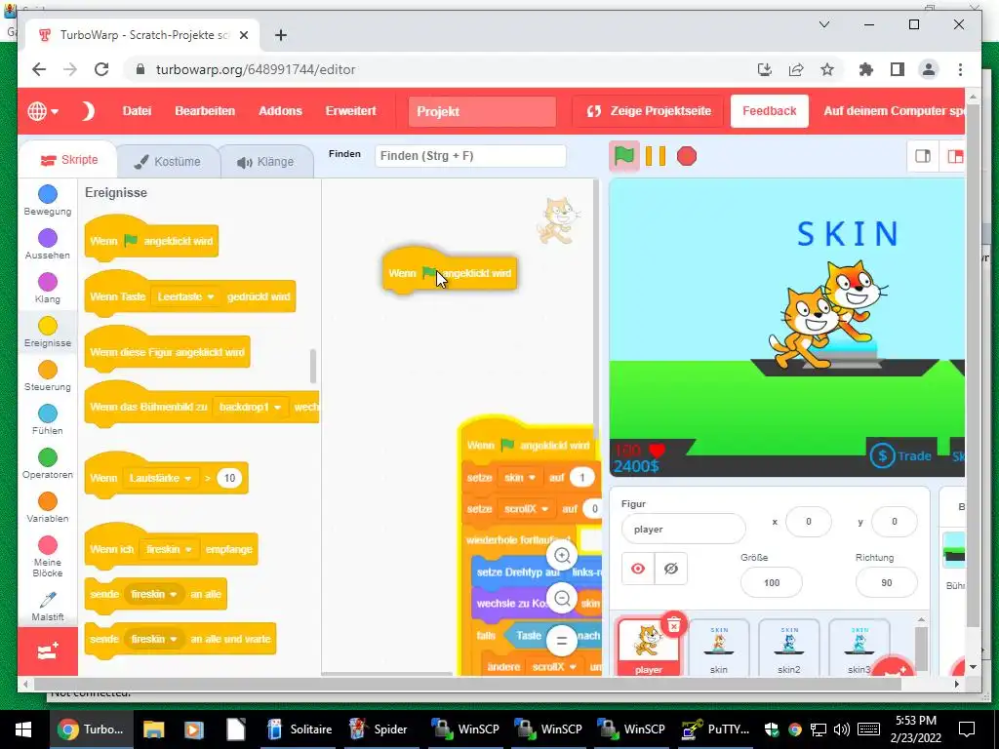Select the Aussehen block category
Screen dimensions: 999x749
48,244
